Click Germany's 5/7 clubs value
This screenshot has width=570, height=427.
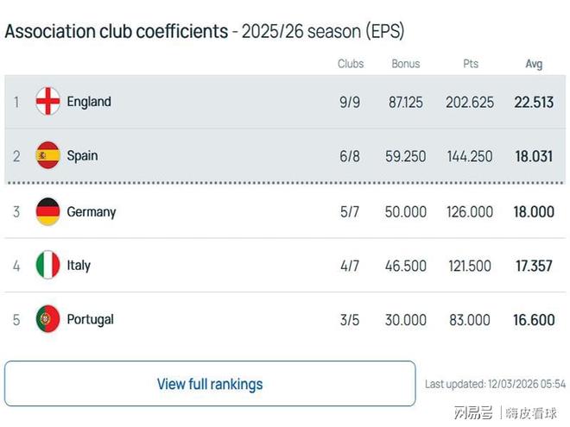(350, 211)
